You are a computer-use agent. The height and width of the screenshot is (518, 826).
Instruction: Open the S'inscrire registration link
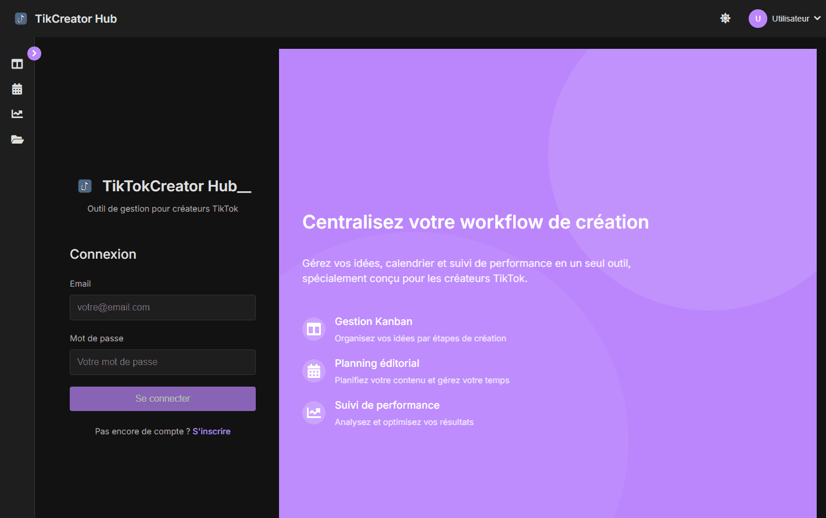point(211,431)
